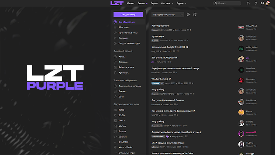
Task: Click Dimunnn username on right
Action: pyautogui.click(x=250, y=79)
